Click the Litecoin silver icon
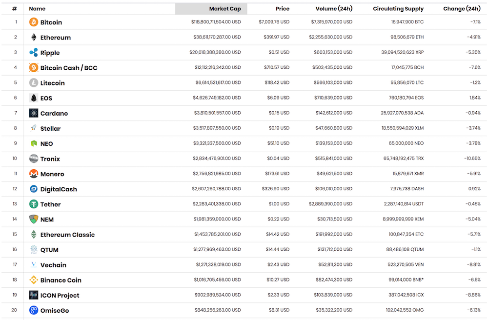 34,83
